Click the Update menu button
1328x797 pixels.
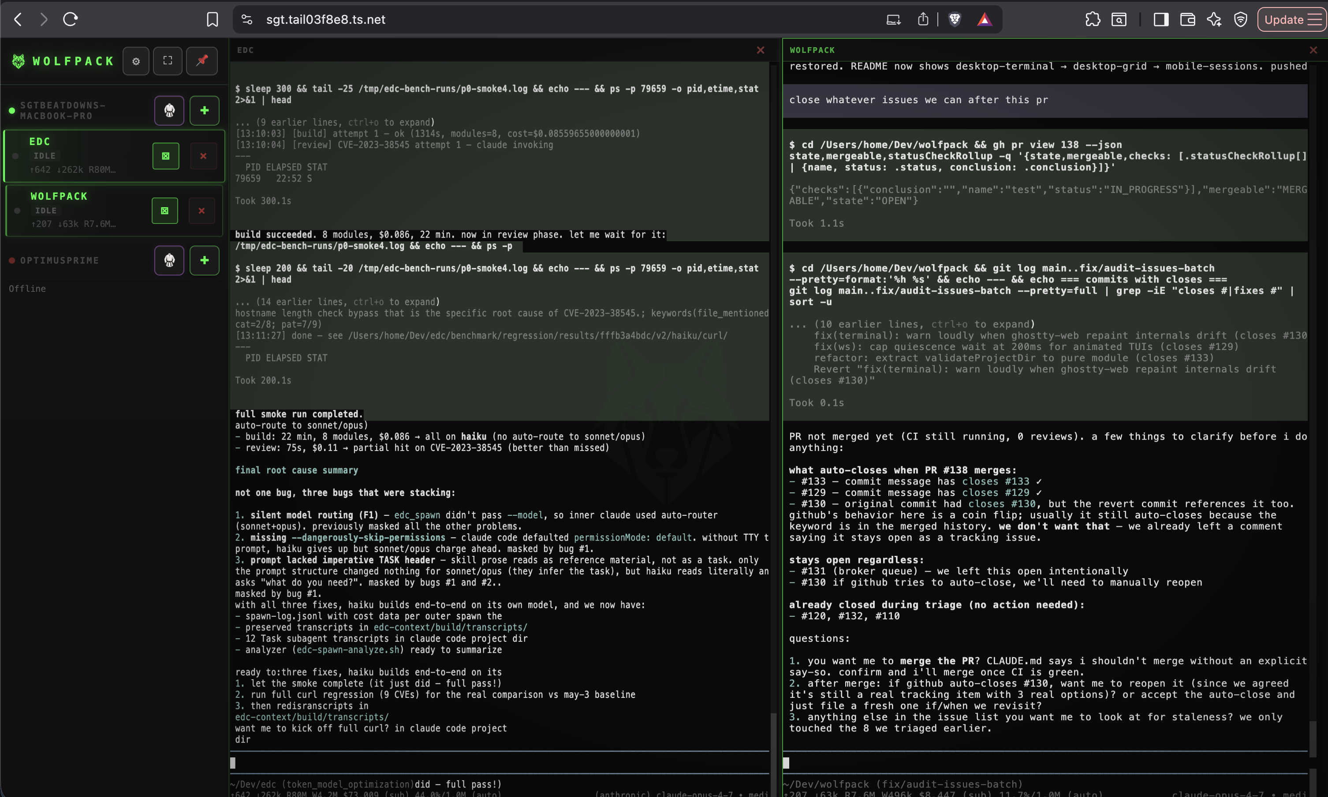point(1292,20)
